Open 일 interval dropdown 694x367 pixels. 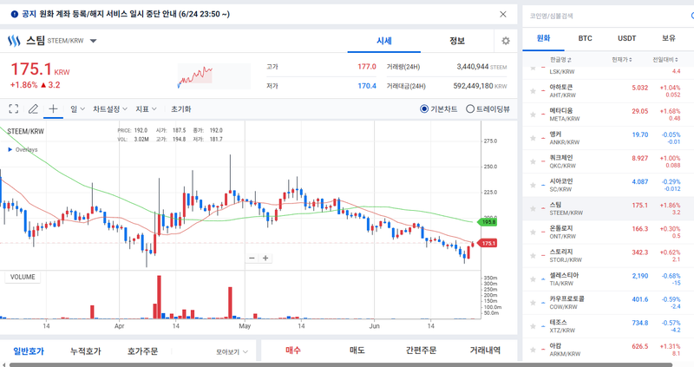pyautogui.click(x=77, y=109)
